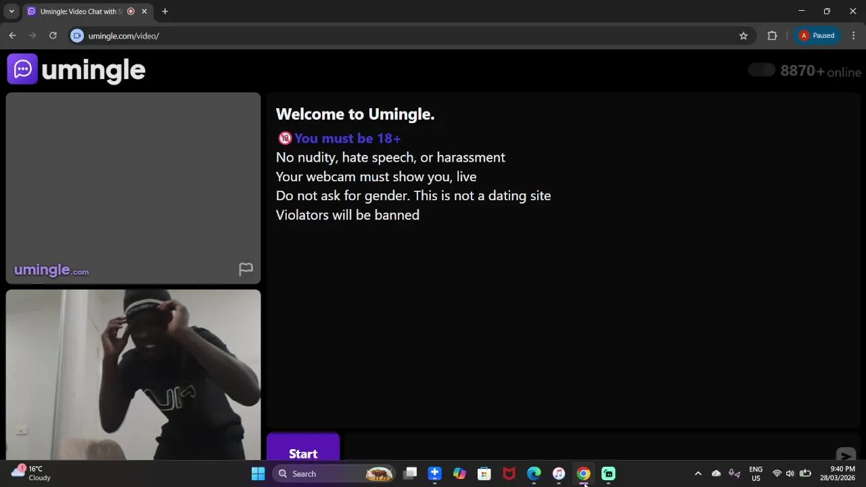The height and width of the screenshot is (487, 866).
Task: Close the Umingle tab
Action: pos(144,11)
